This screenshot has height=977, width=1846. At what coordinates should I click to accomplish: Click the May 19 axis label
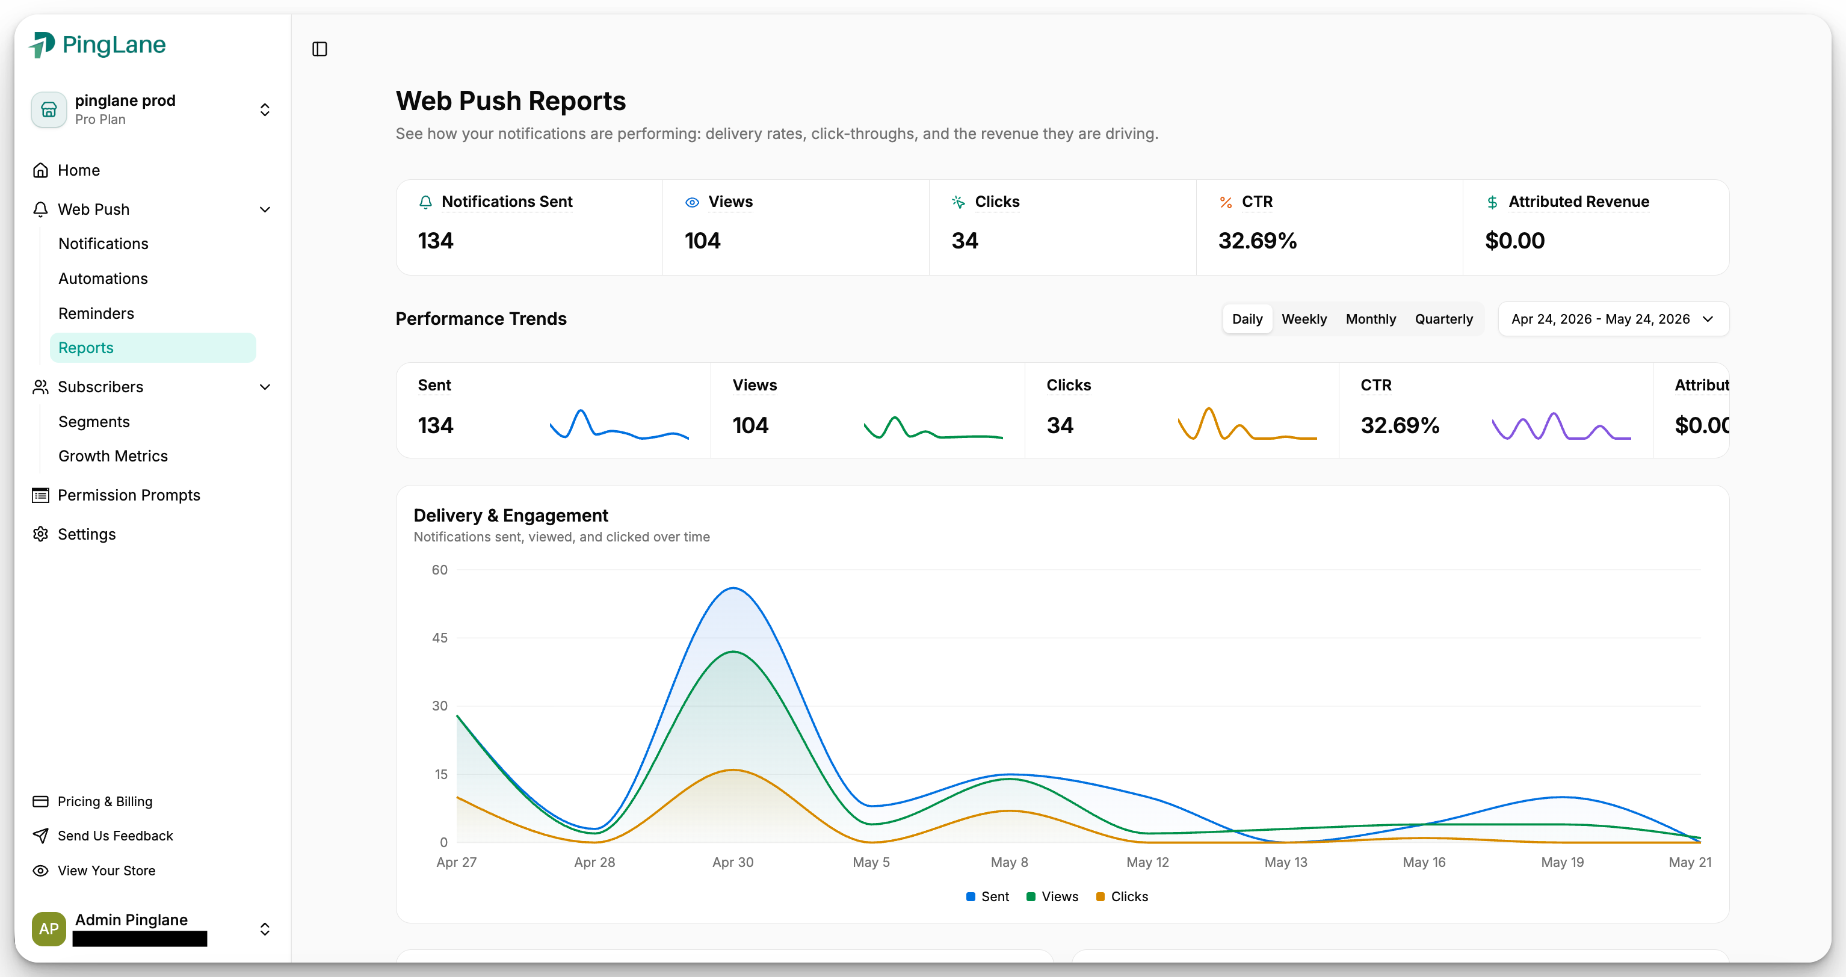[1562, 863]
